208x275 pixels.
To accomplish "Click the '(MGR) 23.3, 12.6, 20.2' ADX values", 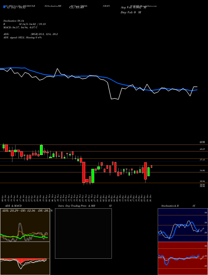I will pyautogui.click(x=44, y=34).
